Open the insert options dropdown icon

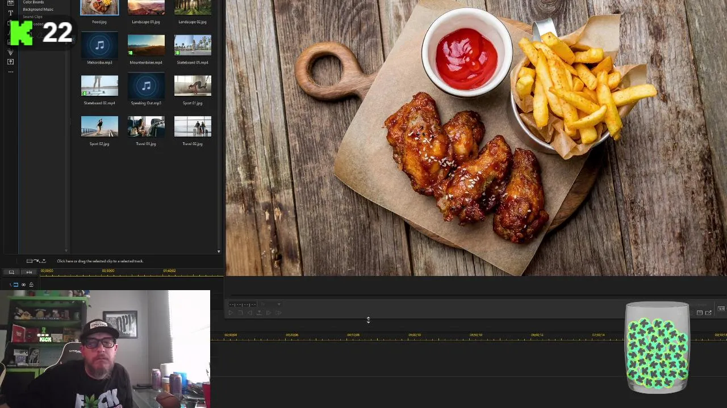pos(43,261)
